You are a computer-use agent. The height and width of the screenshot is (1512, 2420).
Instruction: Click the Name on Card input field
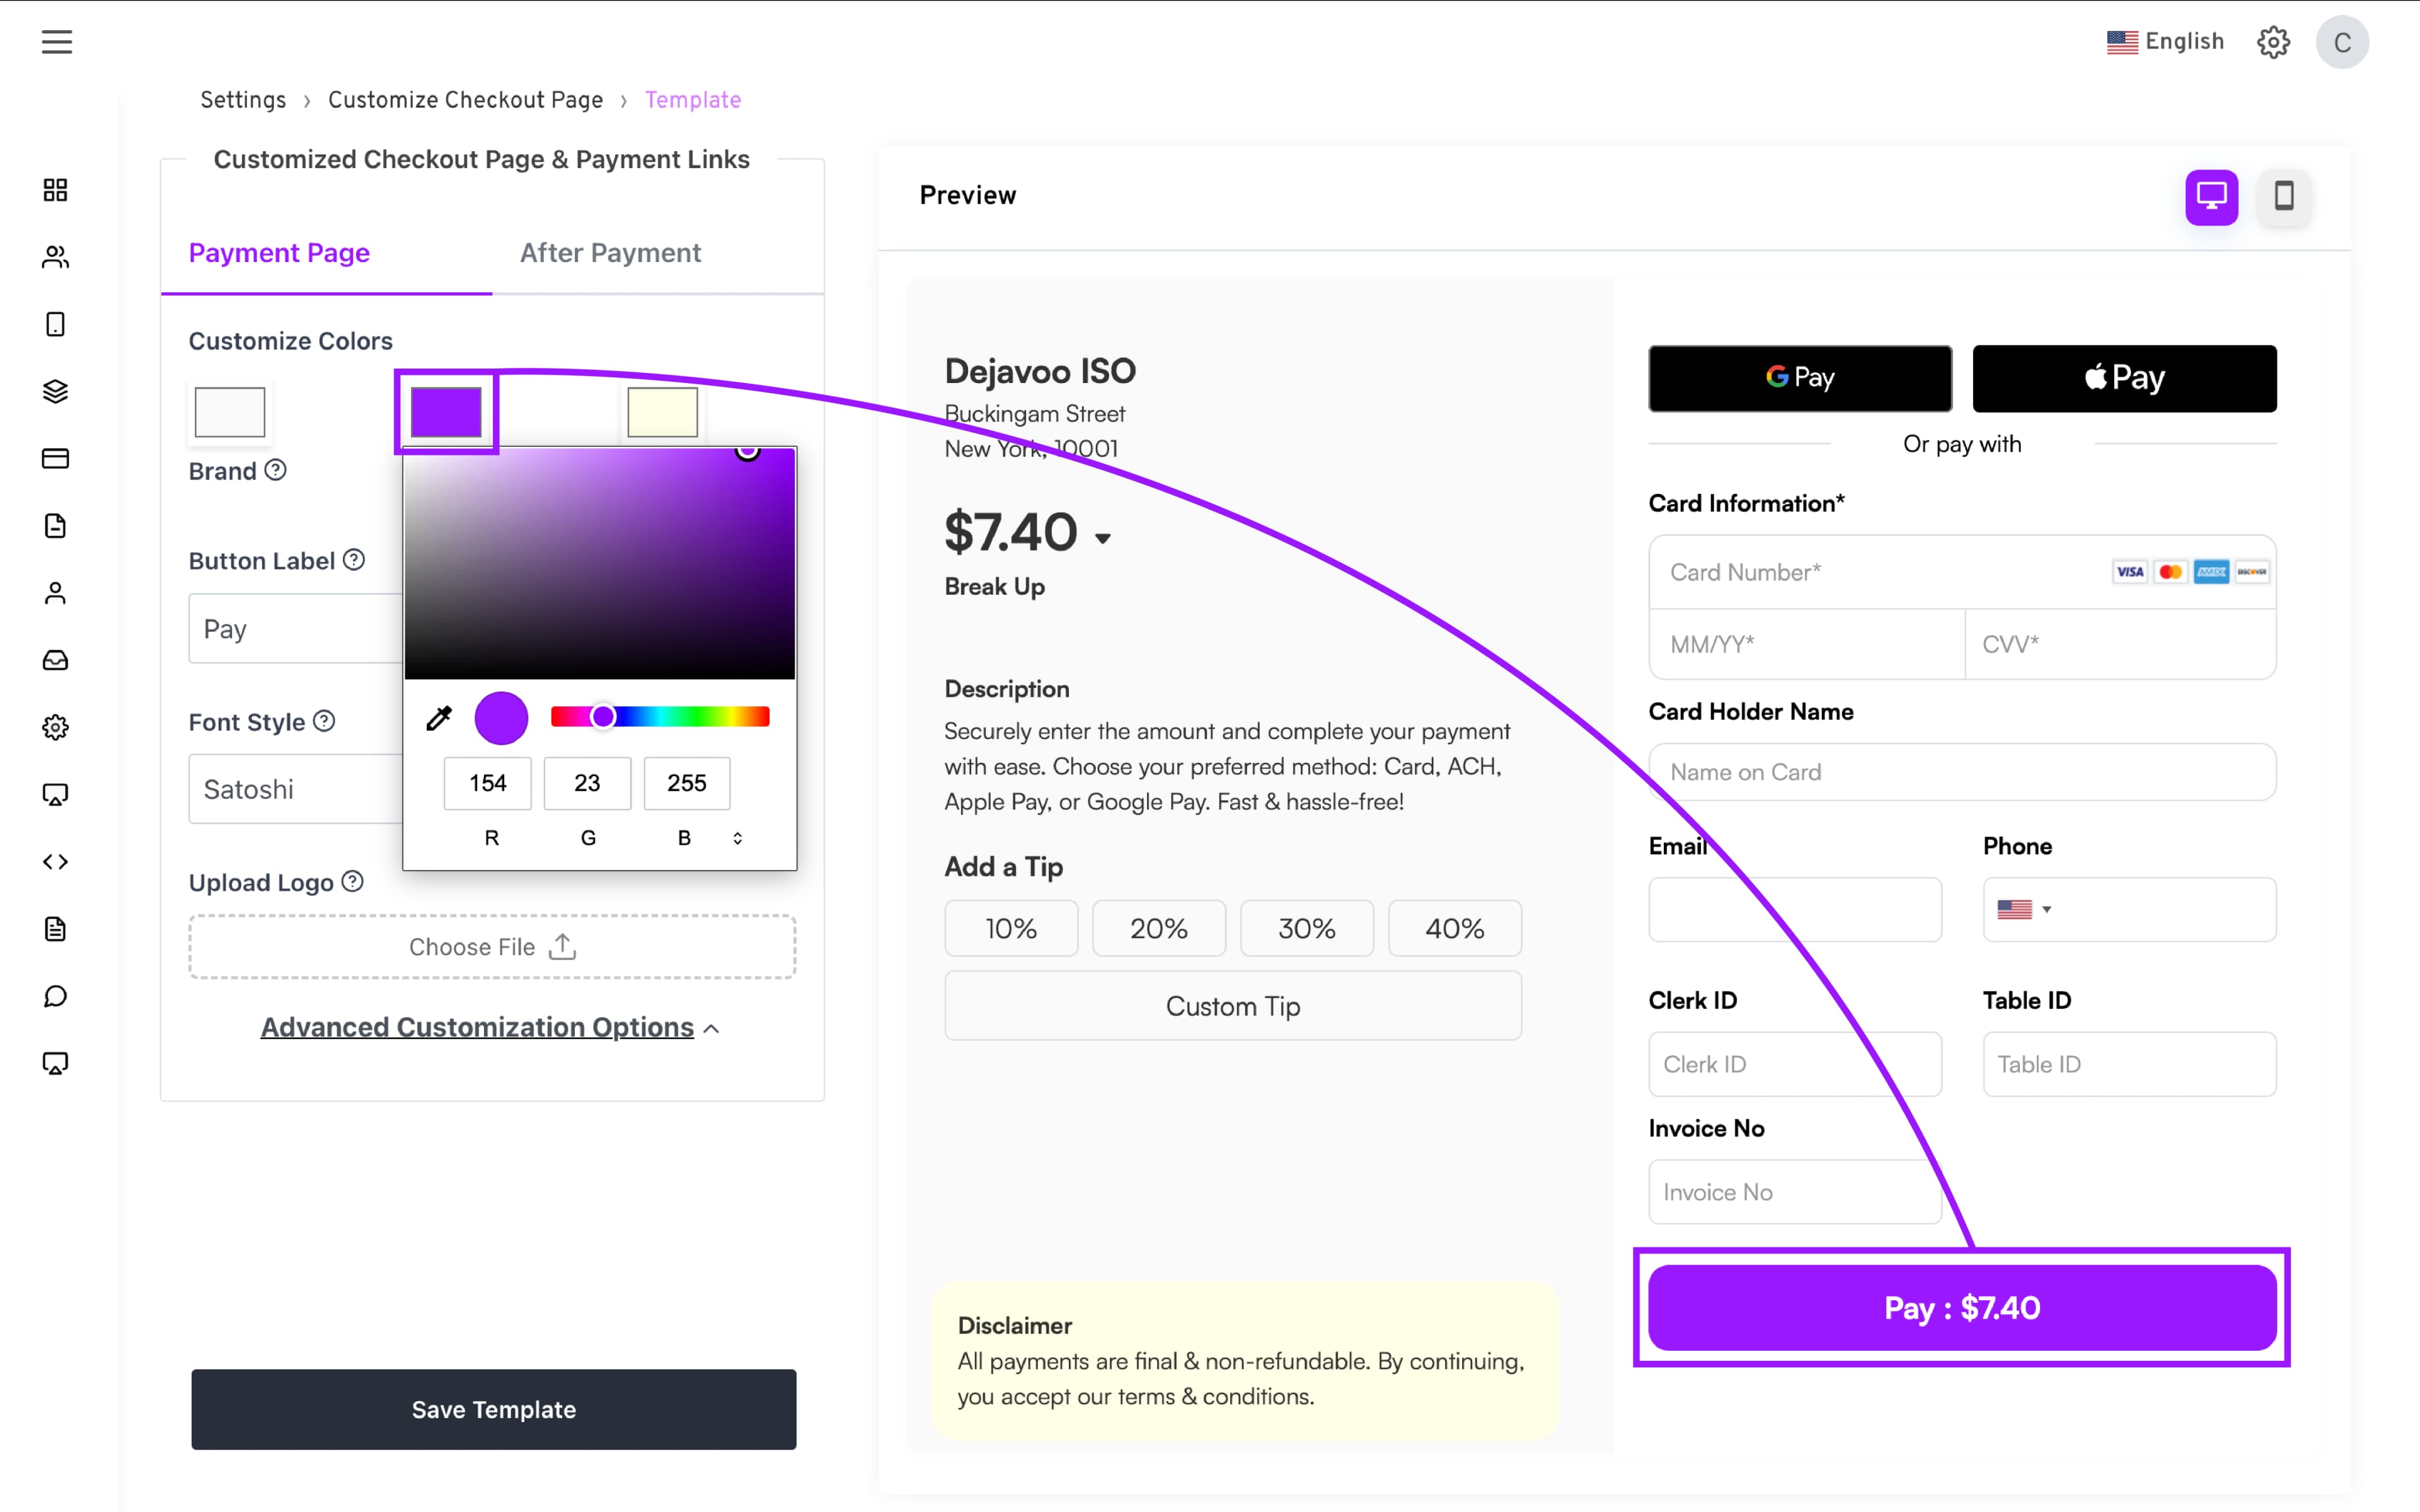coord(1962,772)
